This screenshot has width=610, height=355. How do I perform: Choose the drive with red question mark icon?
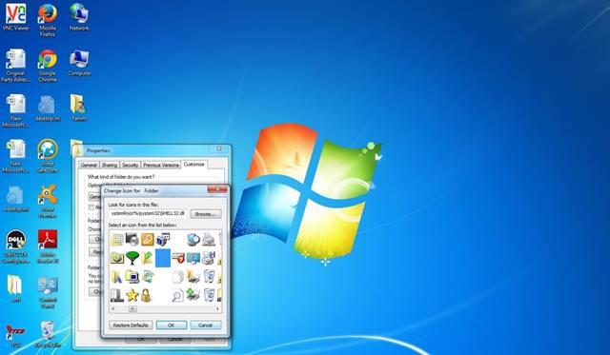click(178, 258)
